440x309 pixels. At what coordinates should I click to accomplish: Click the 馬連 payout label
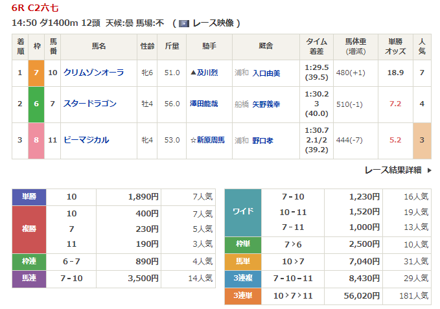tap(29, 279)
